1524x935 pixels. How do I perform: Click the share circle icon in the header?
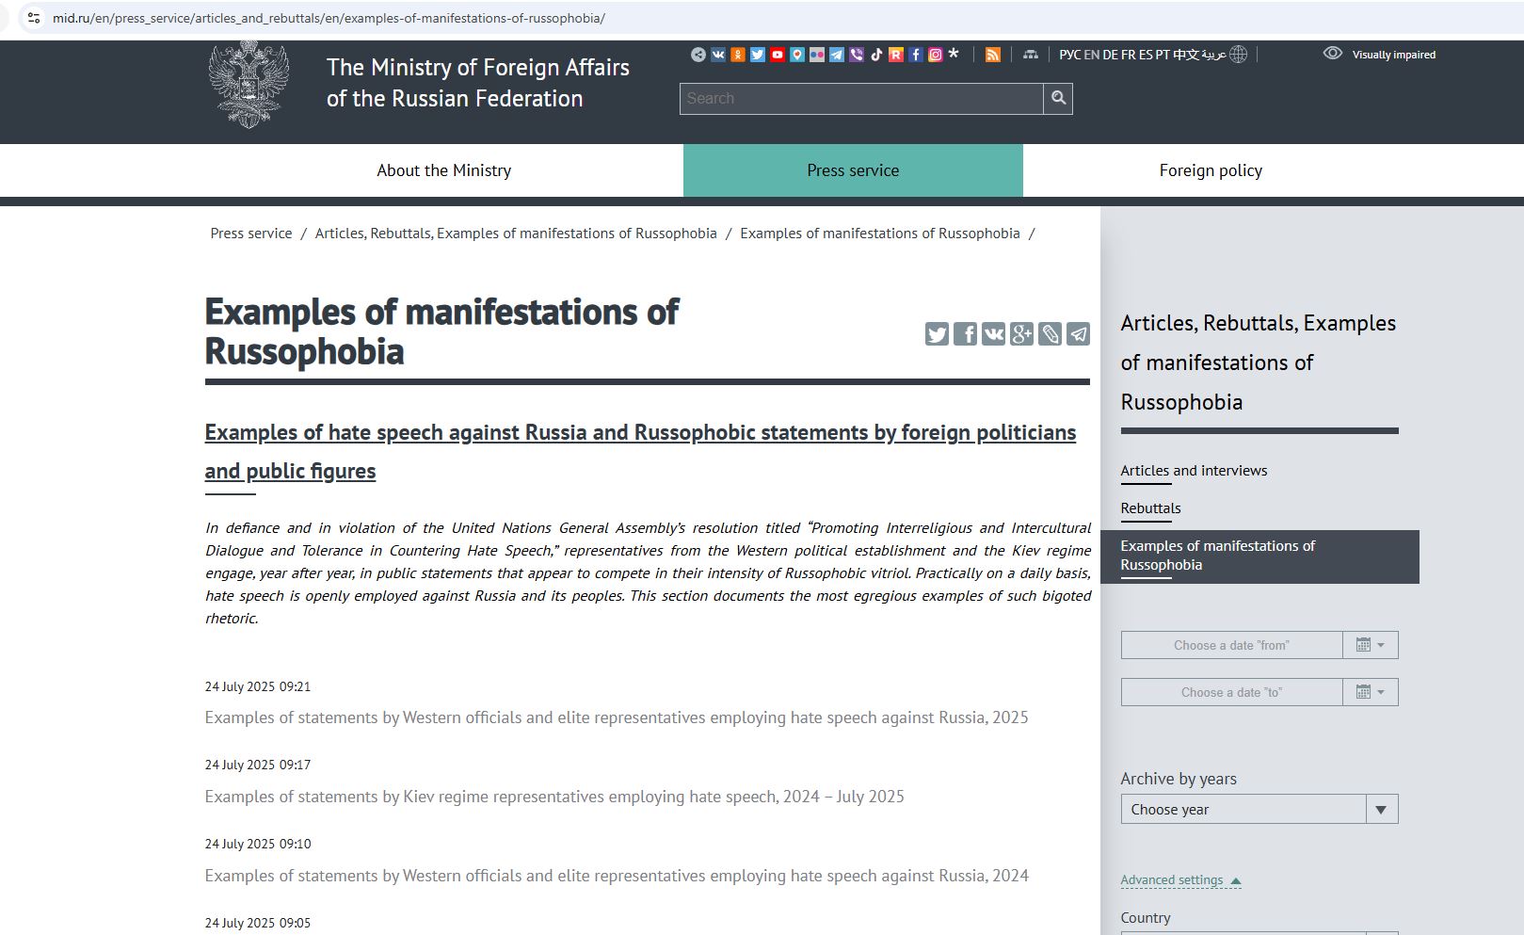coord(698,55)
